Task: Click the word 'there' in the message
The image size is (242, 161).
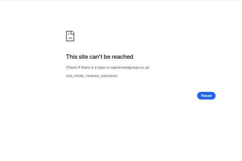Action: coord(86,68)
